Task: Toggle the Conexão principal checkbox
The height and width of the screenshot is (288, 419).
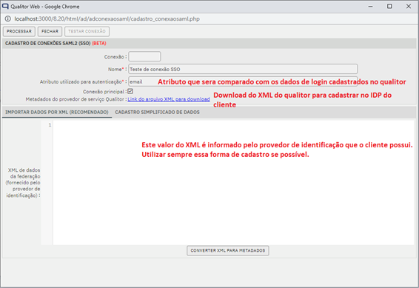Action: pos(130,91)
